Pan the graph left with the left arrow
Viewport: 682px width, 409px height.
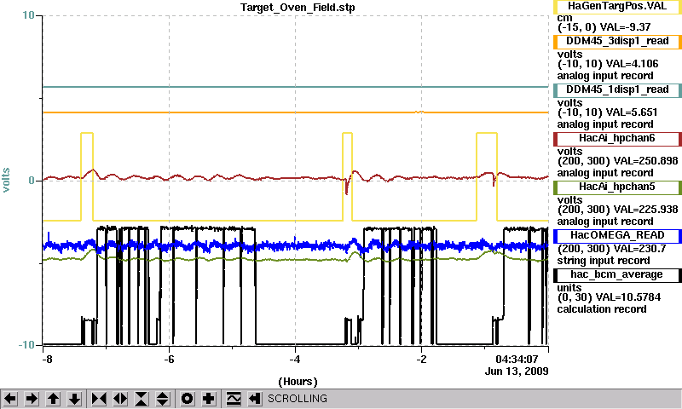click(10, 399)
